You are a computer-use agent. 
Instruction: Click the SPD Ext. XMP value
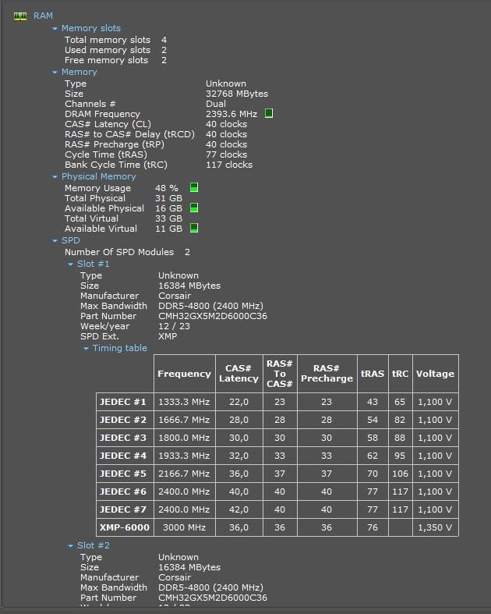(x=168, y=337)
